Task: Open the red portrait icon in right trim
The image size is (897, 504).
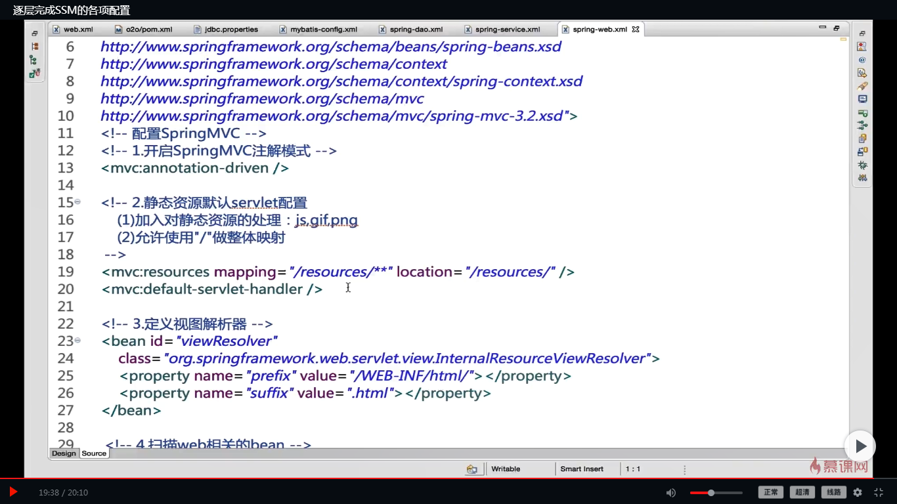Action: coord(862,47)
